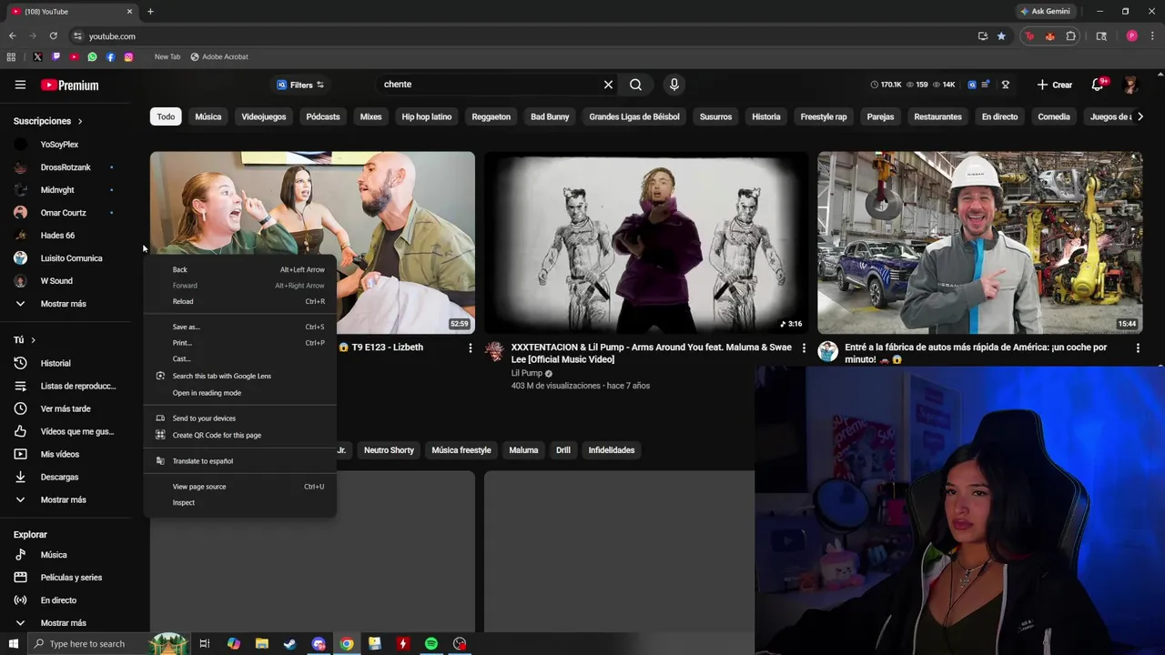The width and height of the screenshot is (1165, 655).
Task: Choose Inspect in the context menu
Action: (x=240, y=503)
